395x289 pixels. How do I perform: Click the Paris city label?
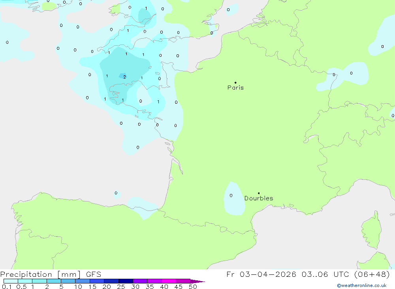coord(235,88)
